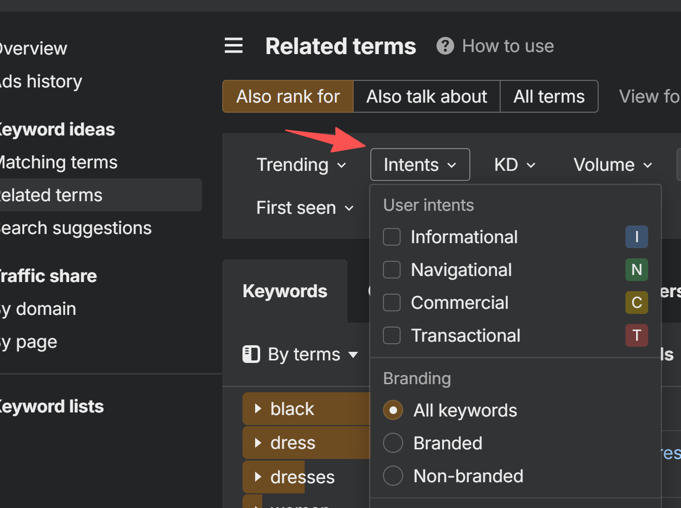681x508 pixels.
Task: Choose the Non-branded radio option
Action: point(393,476)
